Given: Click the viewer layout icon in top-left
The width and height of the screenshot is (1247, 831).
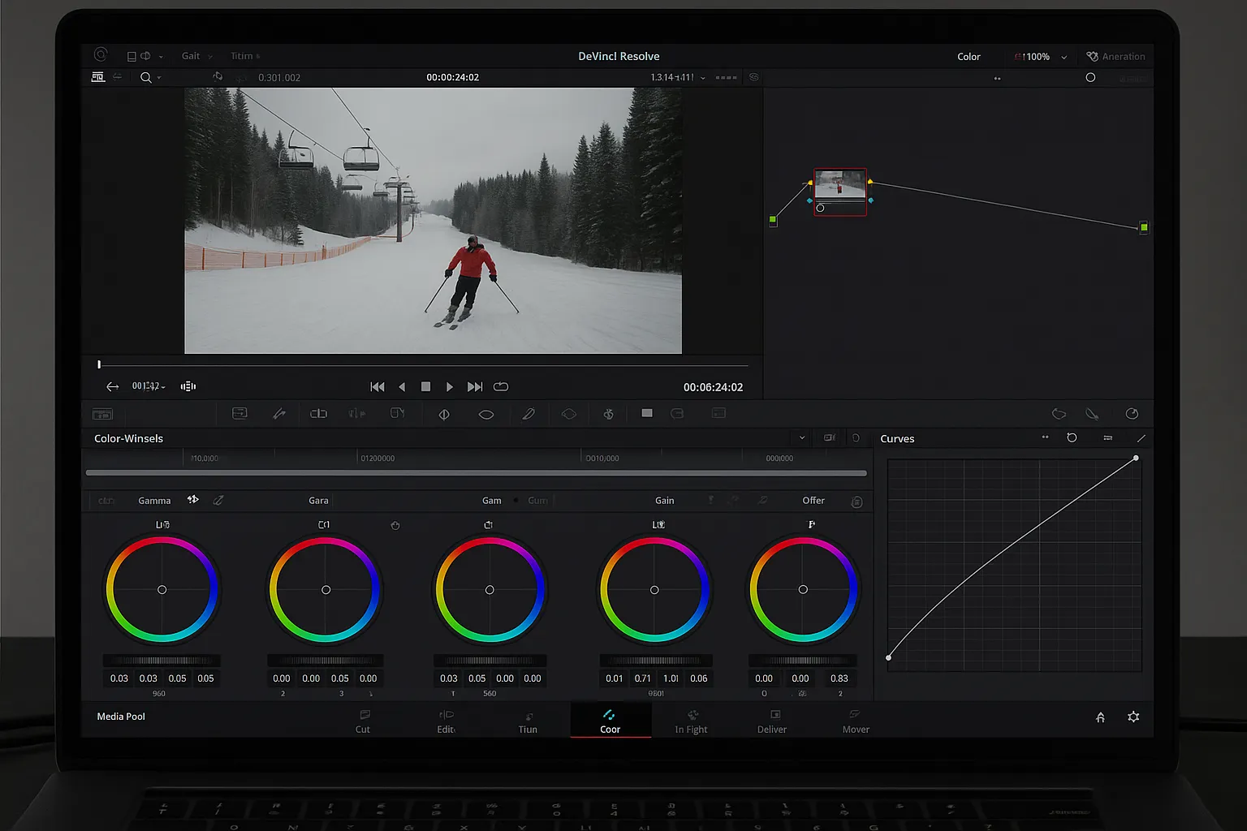Looking at the screenshot, I should pyautogui.click(x=98, y=77).
